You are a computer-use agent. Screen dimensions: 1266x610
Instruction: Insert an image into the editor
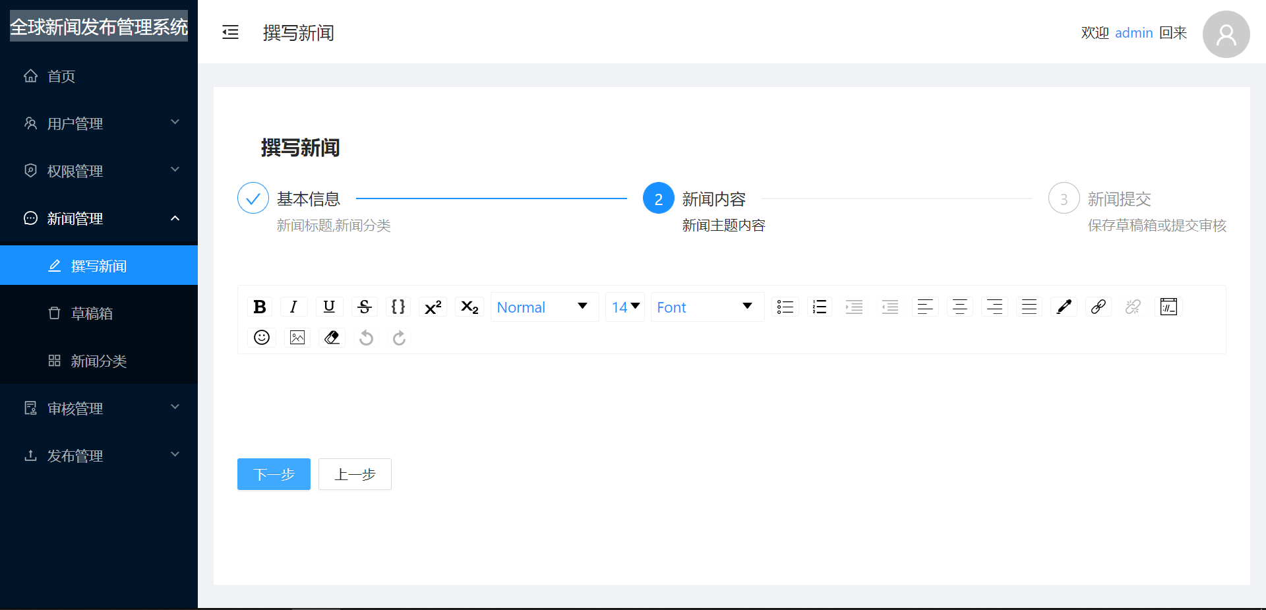click(x=297, y=338)
